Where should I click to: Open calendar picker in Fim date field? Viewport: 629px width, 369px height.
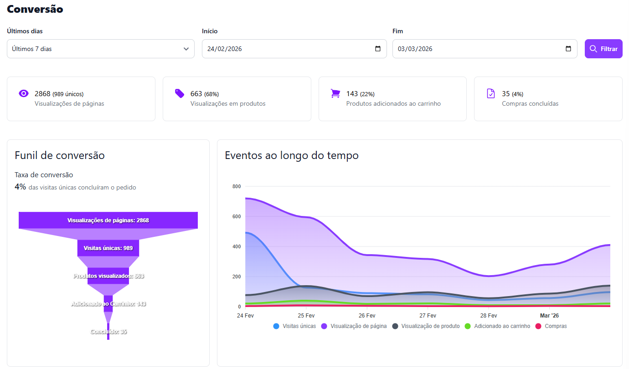click(568, 49)
